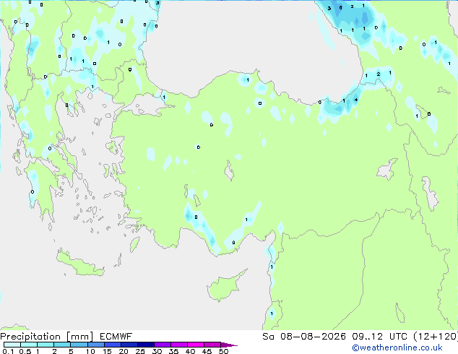Click the '6' precipitation value on the map
This screenshot has height=354, width=458.
point(340,8)
